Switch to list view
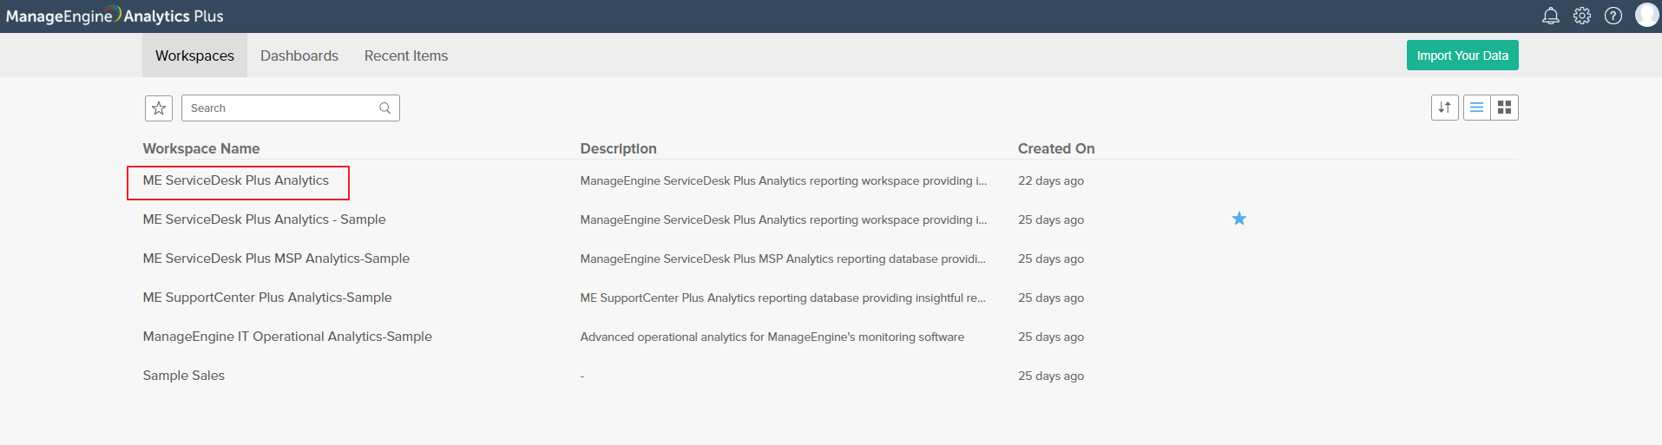Viewport: 1662px width, 445px height. pos(1476,108)
